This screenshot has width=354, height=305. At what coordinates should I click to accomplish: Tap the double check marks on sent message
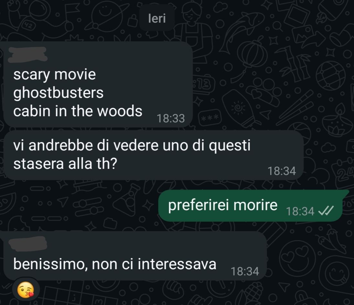[326, 211]
